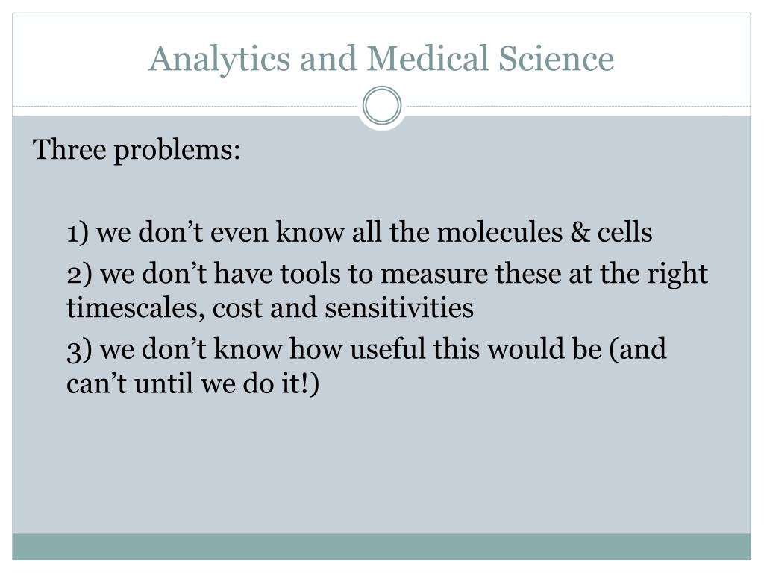Click the dashed divider left of the circle
This screenshot has height=573, width=764.
pyautogui.click(x=186, y=106)
